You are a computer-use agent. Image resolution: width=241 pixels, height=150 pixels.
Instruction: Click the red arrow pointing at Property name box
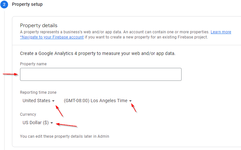click(x=10, y=74)
